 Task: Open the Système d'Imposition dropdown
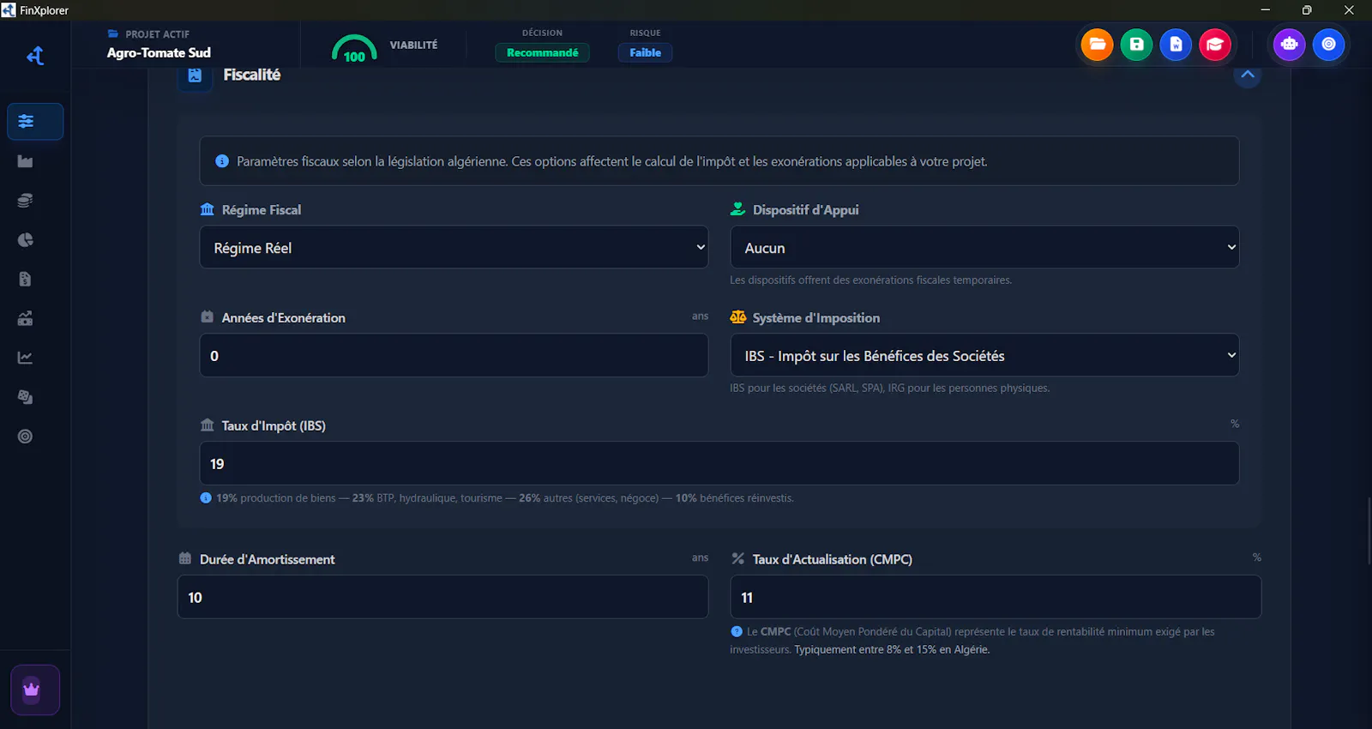[x=984, y=355]
